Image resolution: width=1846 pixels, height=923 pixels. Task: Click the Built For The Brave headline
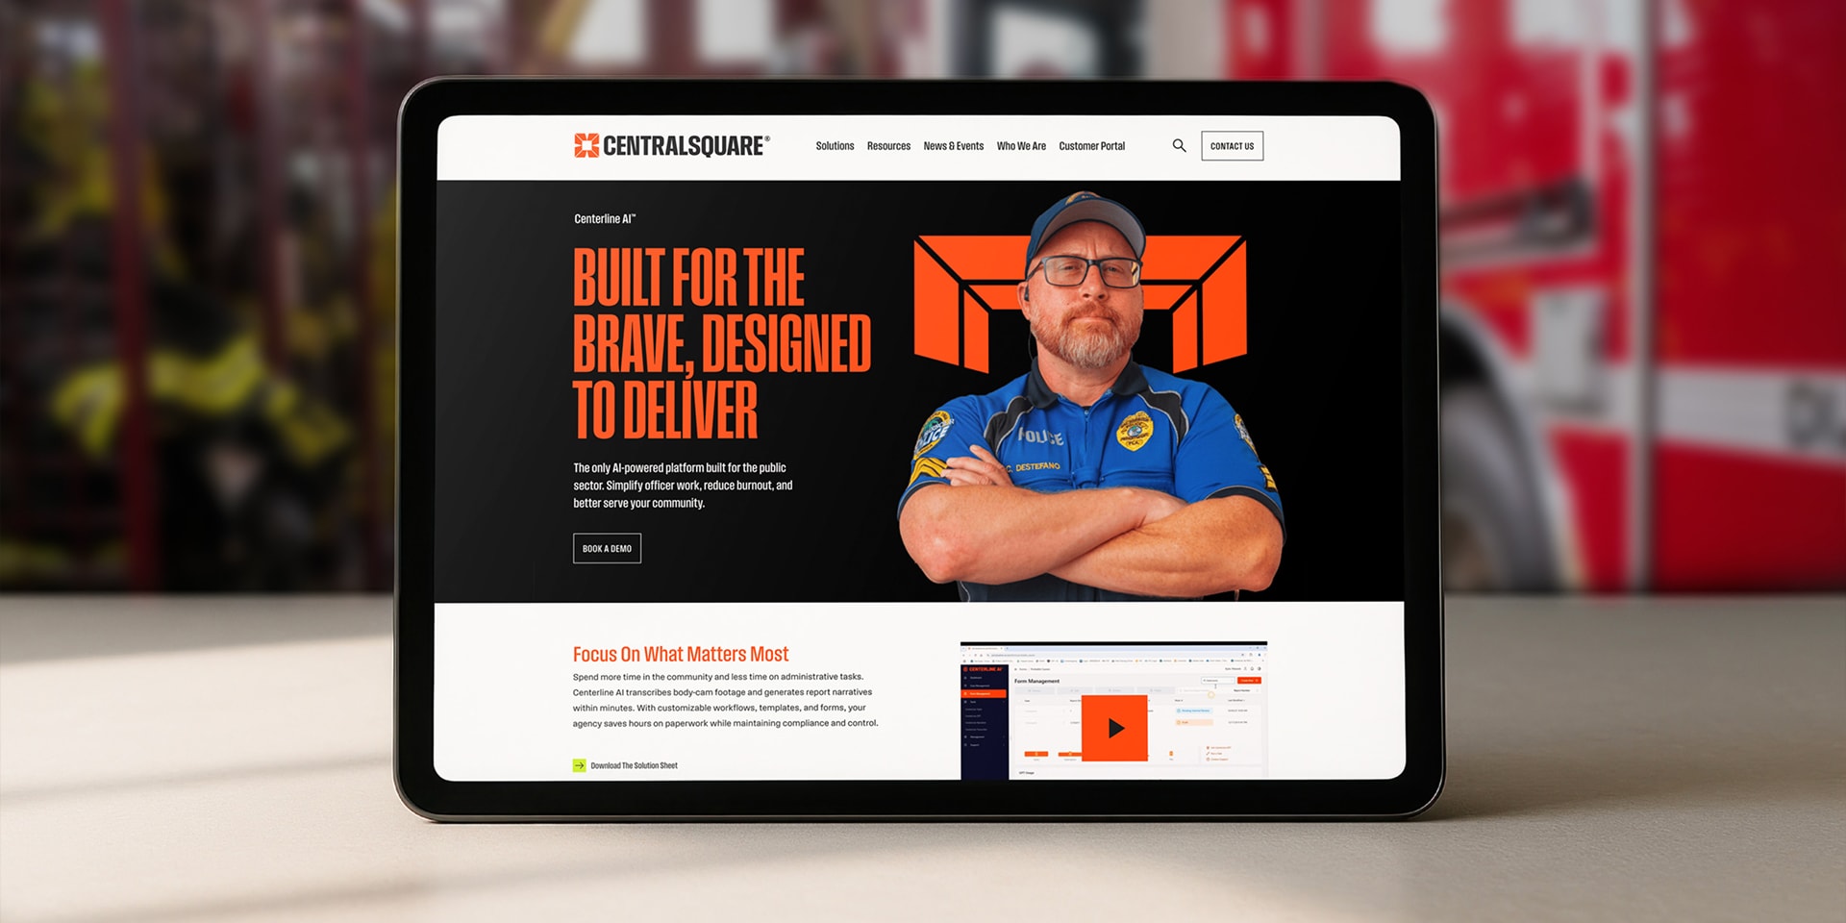721,342
